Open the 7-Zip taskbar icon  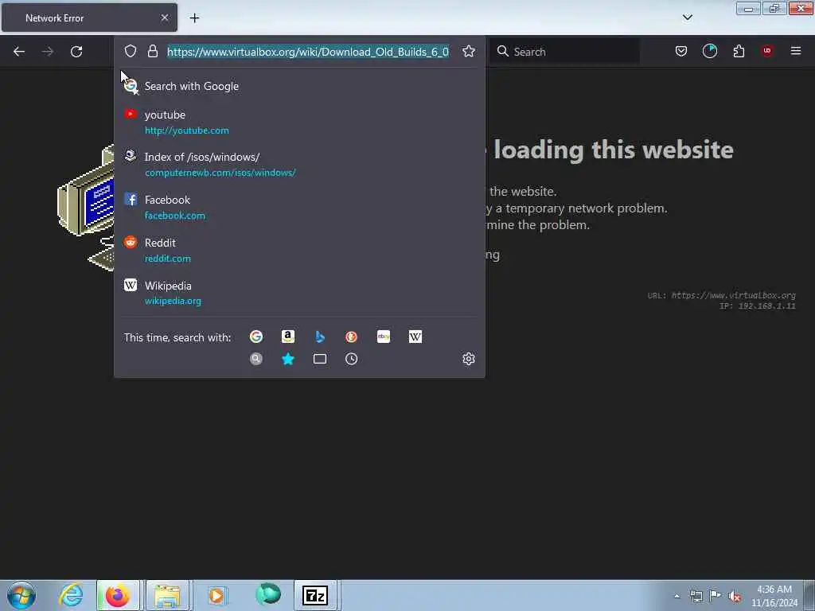tap(315, 595)
